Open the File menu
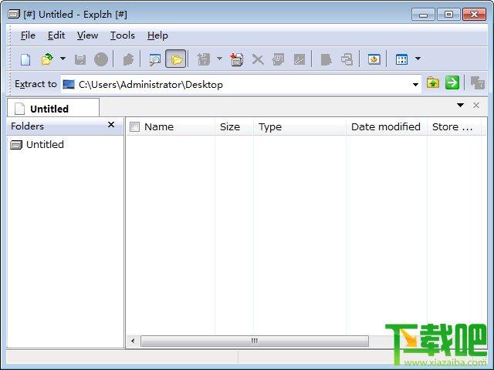Viewport: 494px width, 370px height. click(28, 35)
